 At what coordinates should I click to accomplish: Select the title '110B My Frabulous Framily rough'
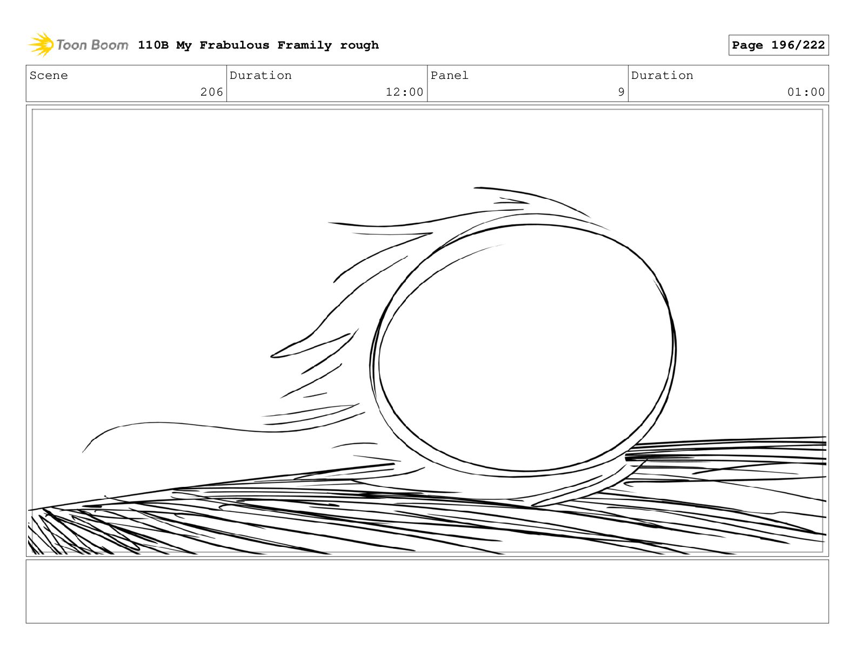258,45
